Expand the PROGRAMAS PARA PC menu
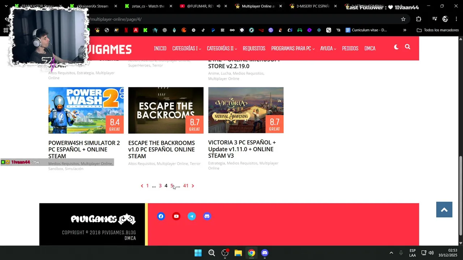Image resolution: width=463 pixels, height=260 pixels. click(x=293, y=48)
